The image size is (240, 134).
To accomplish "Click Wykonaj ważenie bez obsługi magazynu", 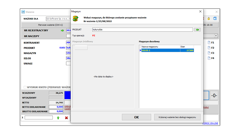I will (x=177, y=117).
